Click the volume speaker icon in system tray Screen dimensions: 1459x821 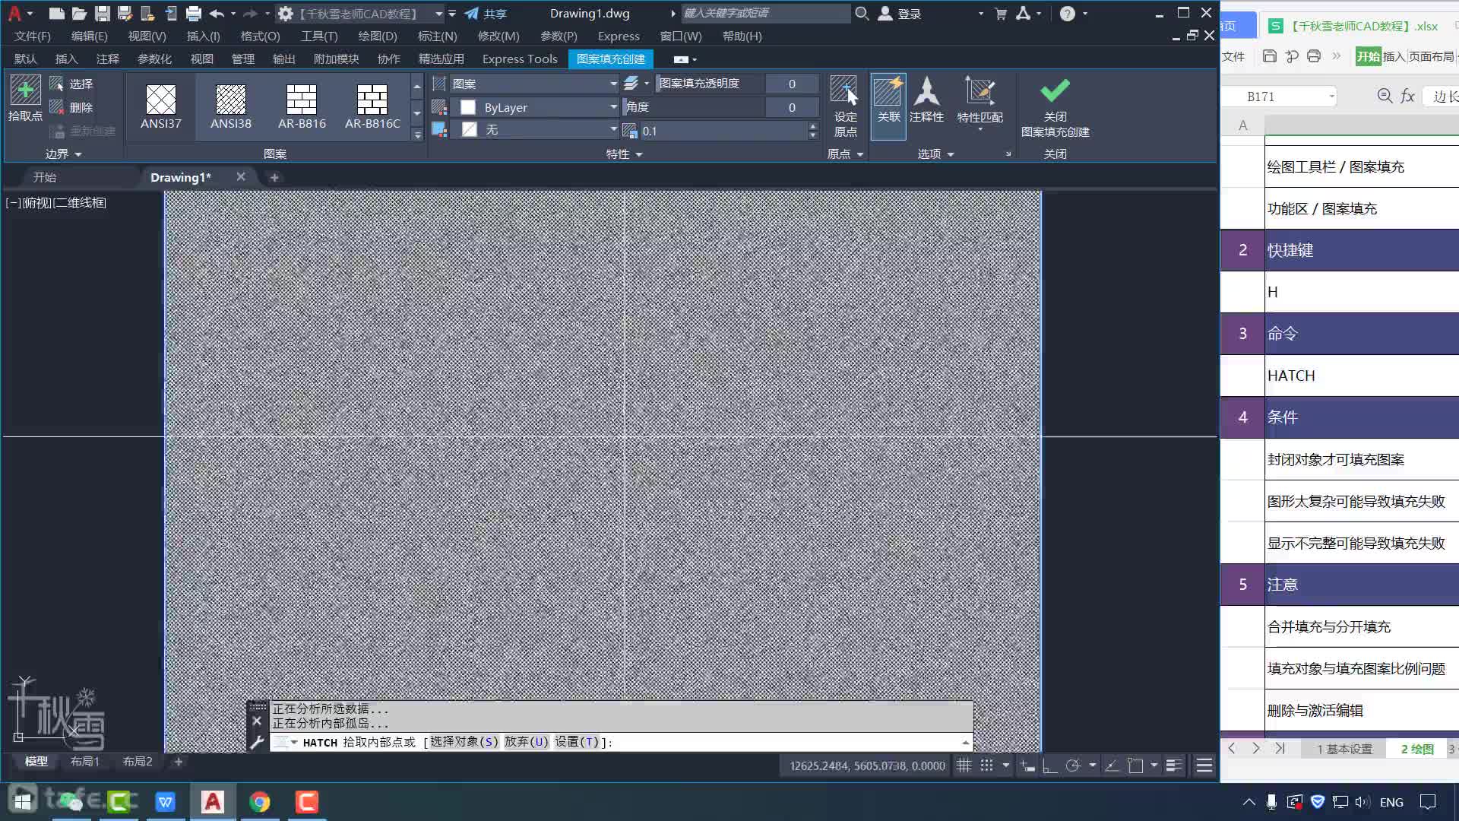1361,801
